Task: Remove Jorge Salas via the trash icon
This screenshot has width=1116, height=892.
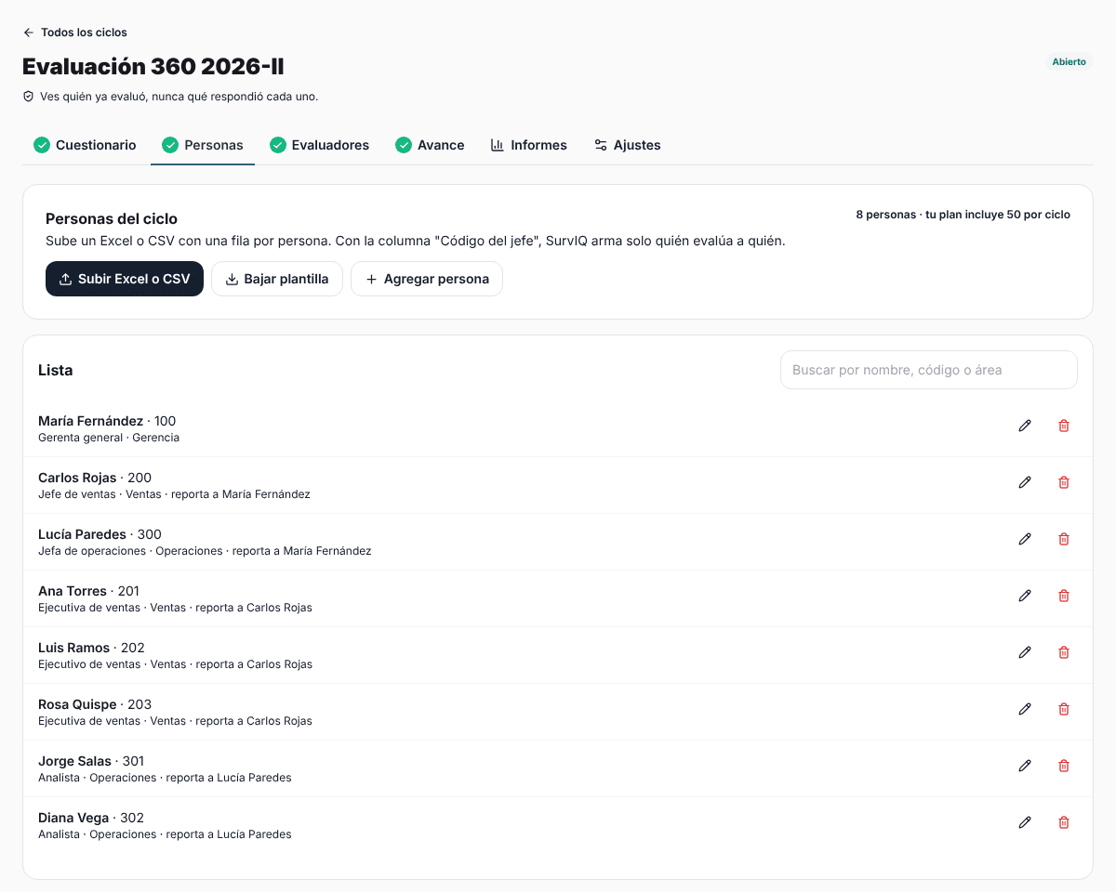Action: coord(1064,766)
